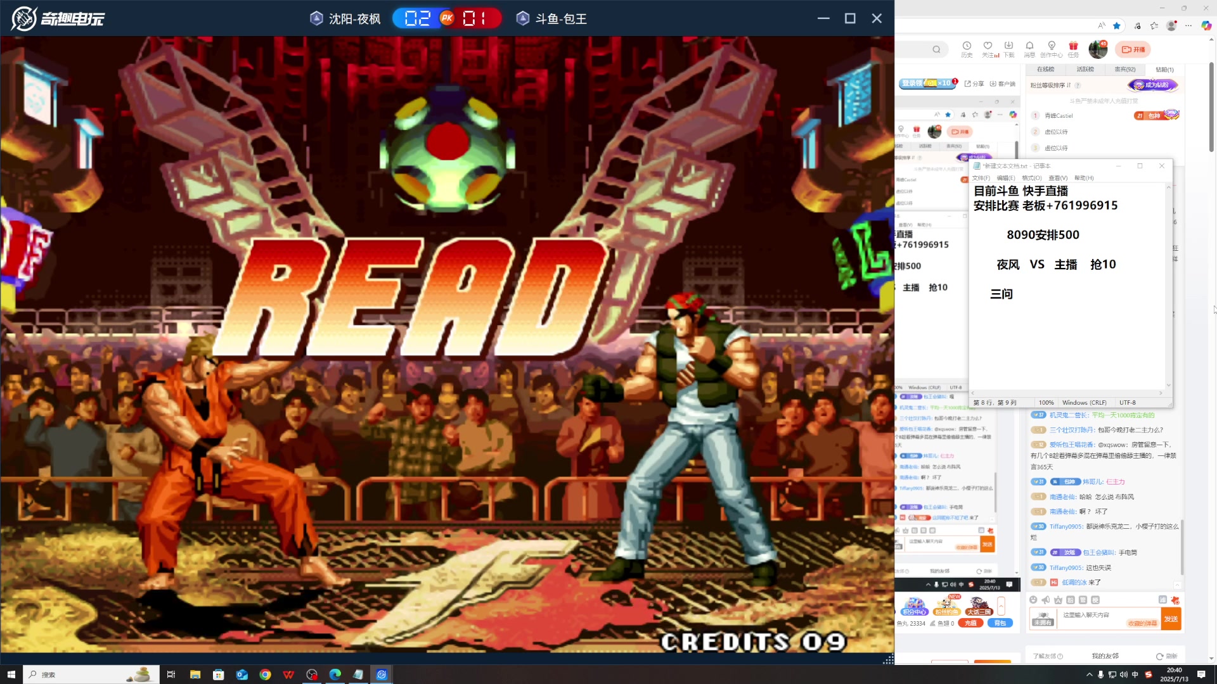This screenshot has width=1217, height=684.
Task: Click the orange 发送 send button
Action: coord(1171,619)
